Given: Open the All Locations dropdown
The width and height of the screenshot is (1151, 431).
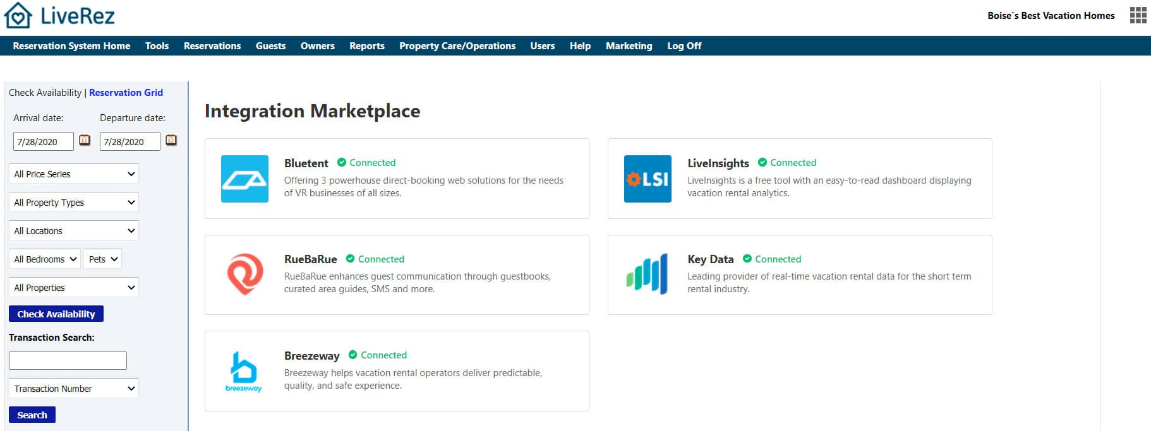Looking at the screenshot, I should coord(74,231).
